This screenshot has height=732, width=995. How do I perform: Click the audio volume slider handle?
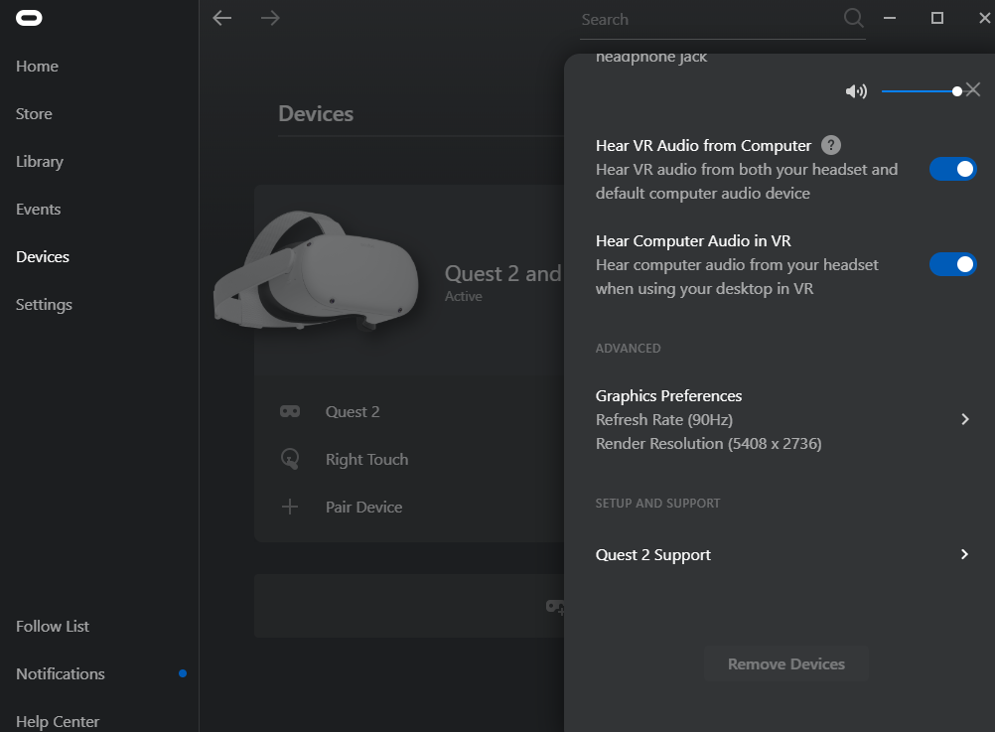(x=957, y=91)
